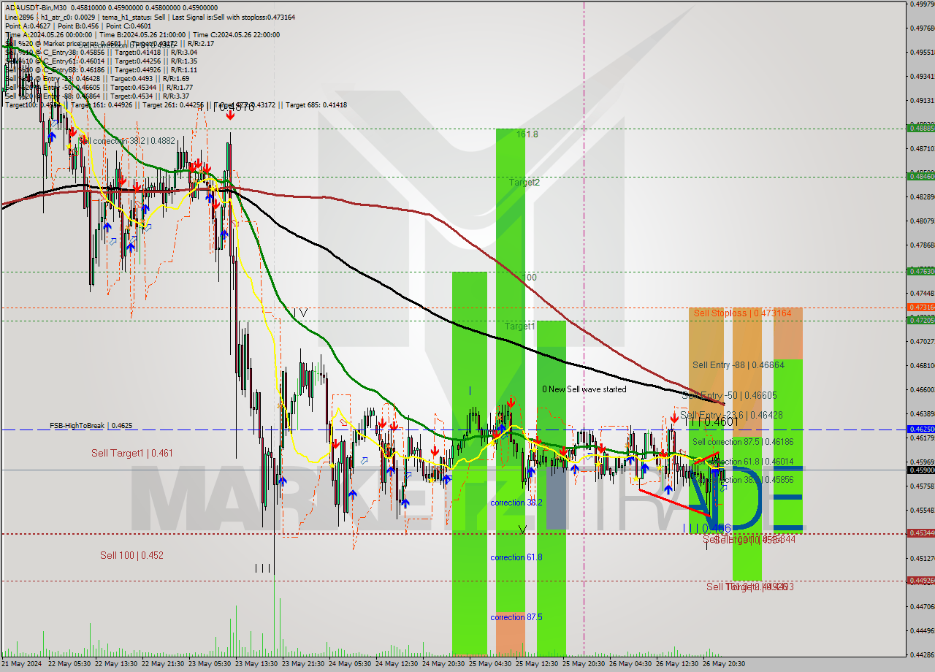Click the ADAUSDT-Bin,M30 chart title
935x672 pixels.
point(36,8)
